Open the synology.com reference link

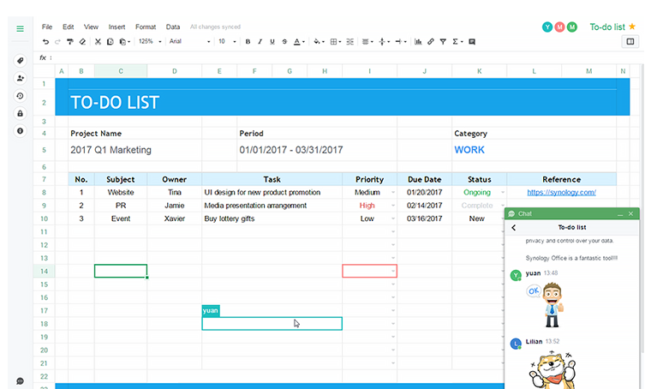[561, 193]
